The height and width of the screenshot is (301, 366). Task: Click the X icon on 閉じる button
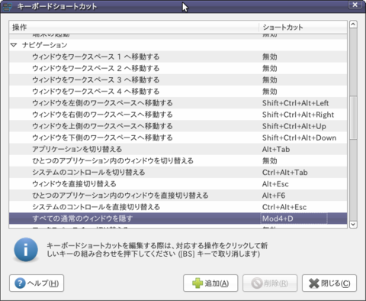(x=314, y=283)
